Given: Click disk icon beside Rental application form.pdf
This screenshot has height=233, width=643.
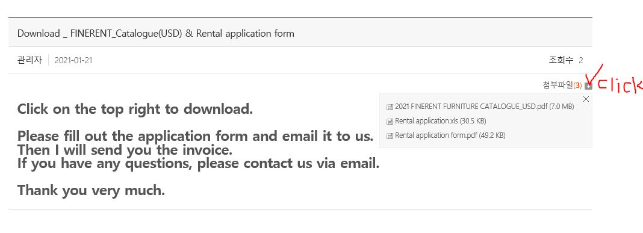Looking at the screenshot, I should coord(390,136).
